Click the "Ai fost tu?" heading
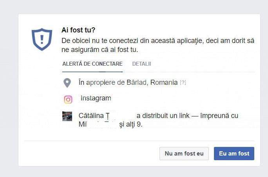Screen dimensions: 268x177 tap(78, 30)
